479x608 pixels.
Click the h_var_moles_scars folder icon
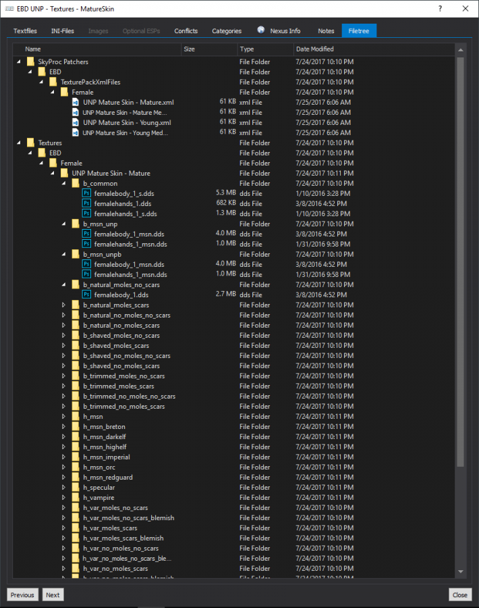tap(76, 528)
